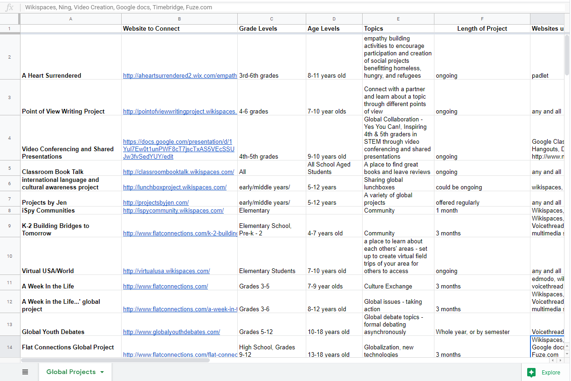Viewport: 571px width, 381px height.
Task: Click 'Age Levels' header cell
Action: 334,28
